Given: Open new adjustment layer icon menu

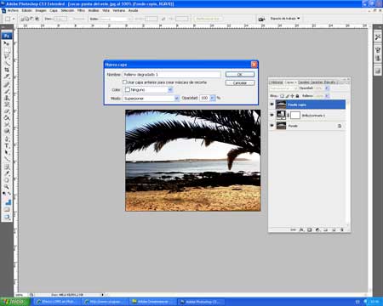Looking at the screenshot, I should [317, 229].
